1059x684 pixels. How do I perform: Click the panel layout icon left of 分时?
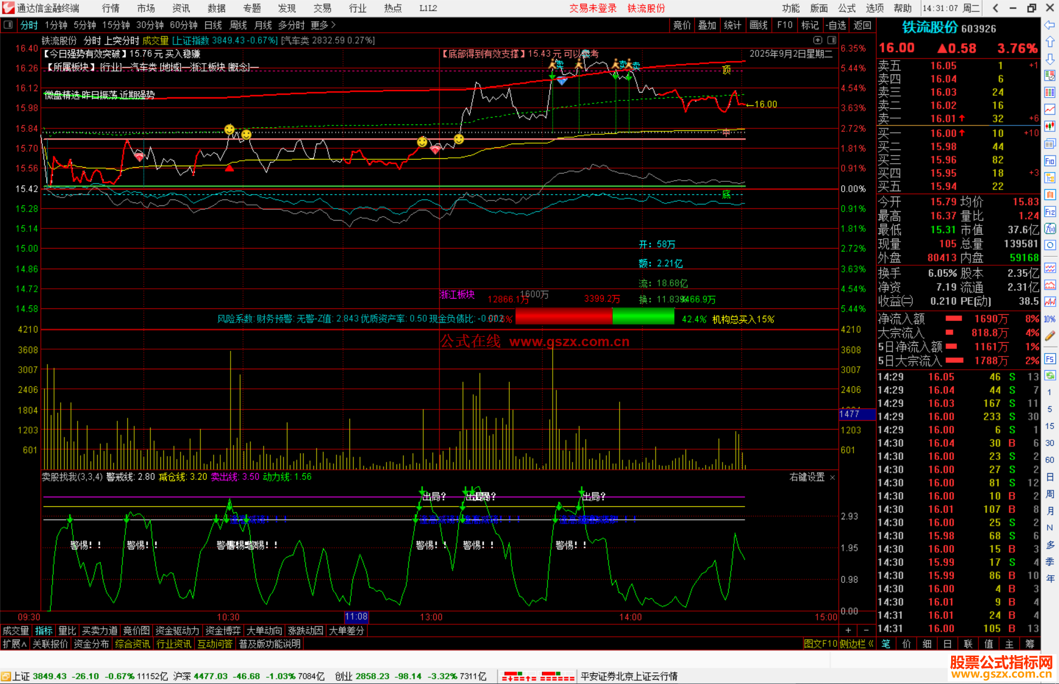pos(8,25)
